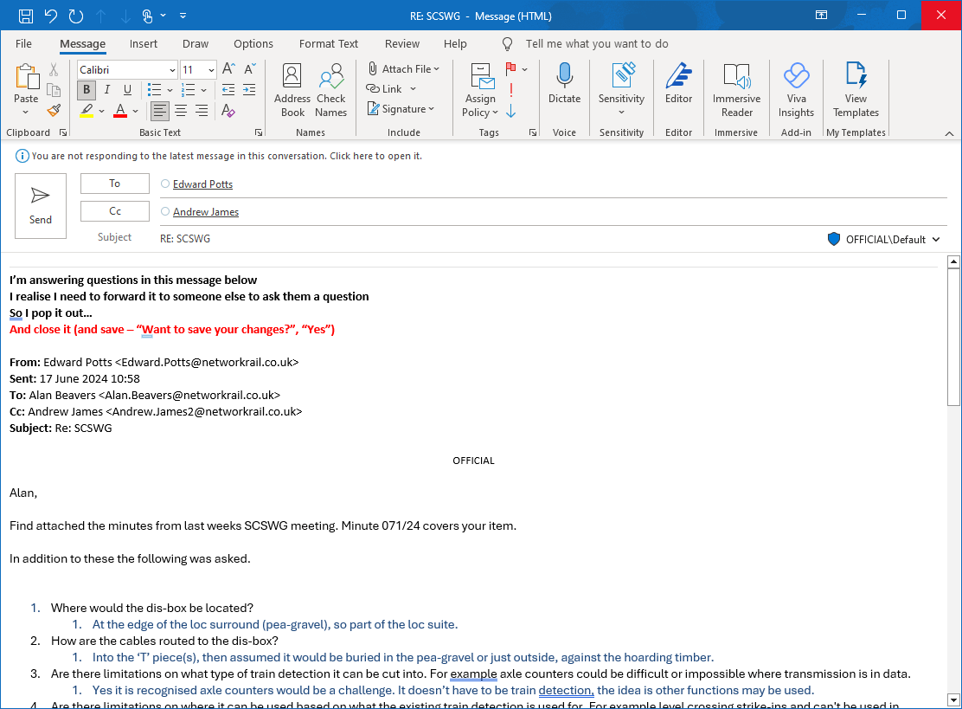This screenshot has height=709, width=962.
Task: Activate the Format Painter brush
Action: pyautogui.click(x=54, y=111)
